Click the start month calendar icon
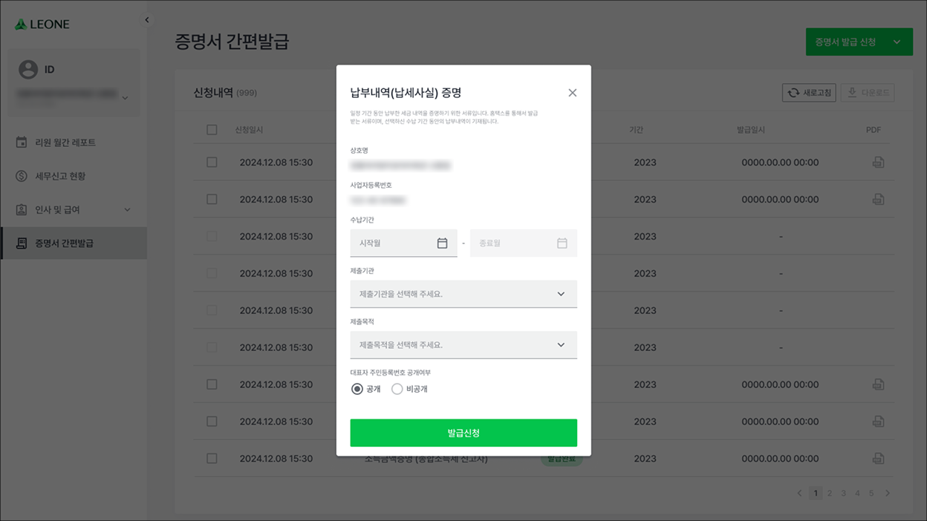 click(x=442, y=243)
